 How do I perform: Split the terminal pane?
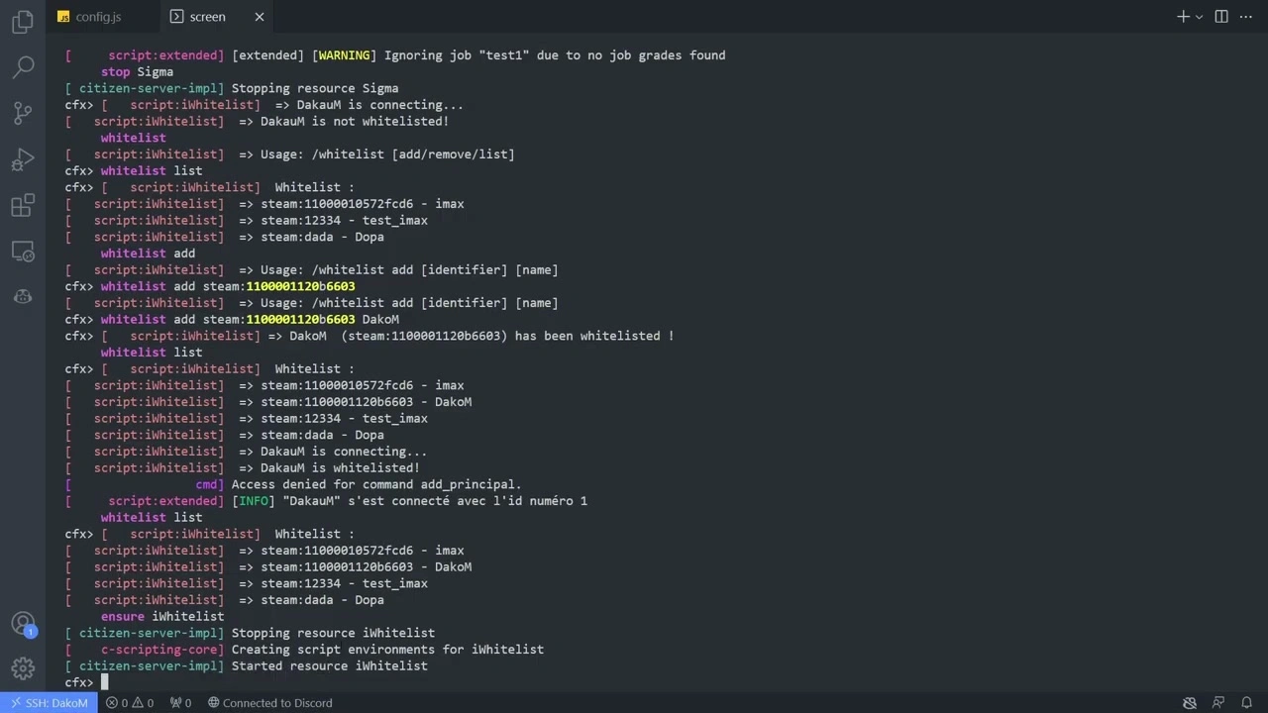[1221, 17]
